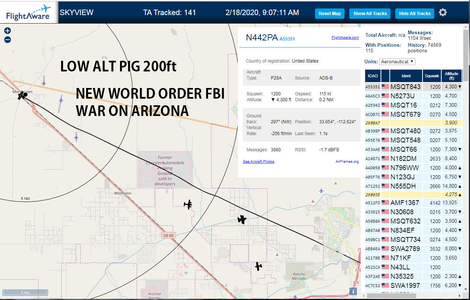The width and height of the screenshot is (470, 300).
Task: Open the Units Aeronautical dropdown
Action: click(x=397, y=61)
